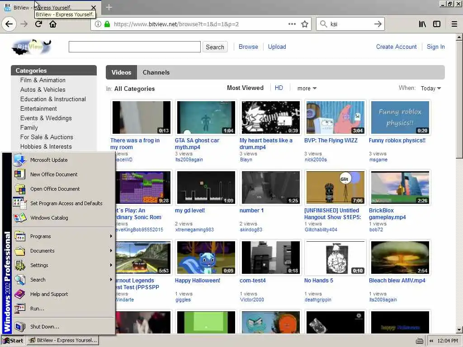Open the 'more' sorting dropdown
Viewport: 463px width, 347px height.
coord(307,88)
